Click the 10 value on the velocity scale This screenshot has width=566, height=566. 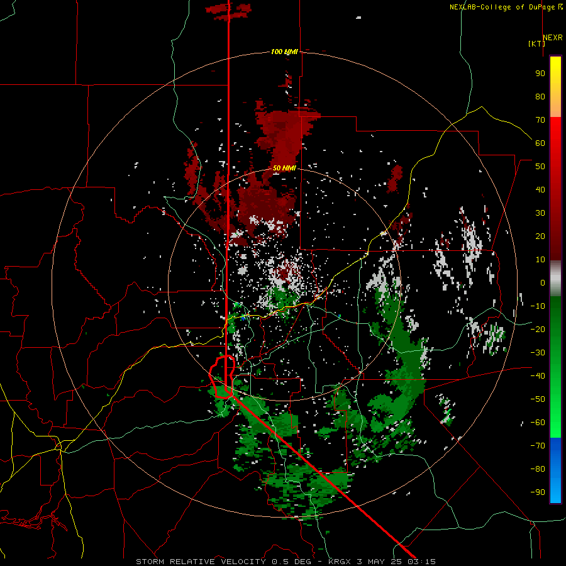pyautogui.click(x=540, y=260)
